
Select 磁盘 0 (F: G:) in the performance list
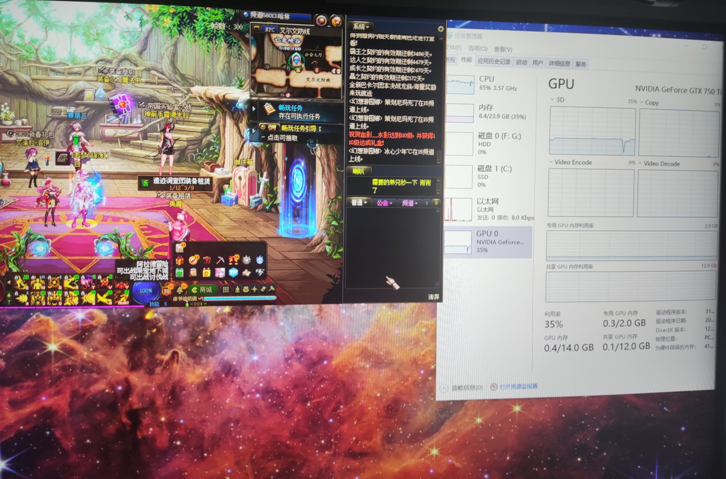click(489, 143)
